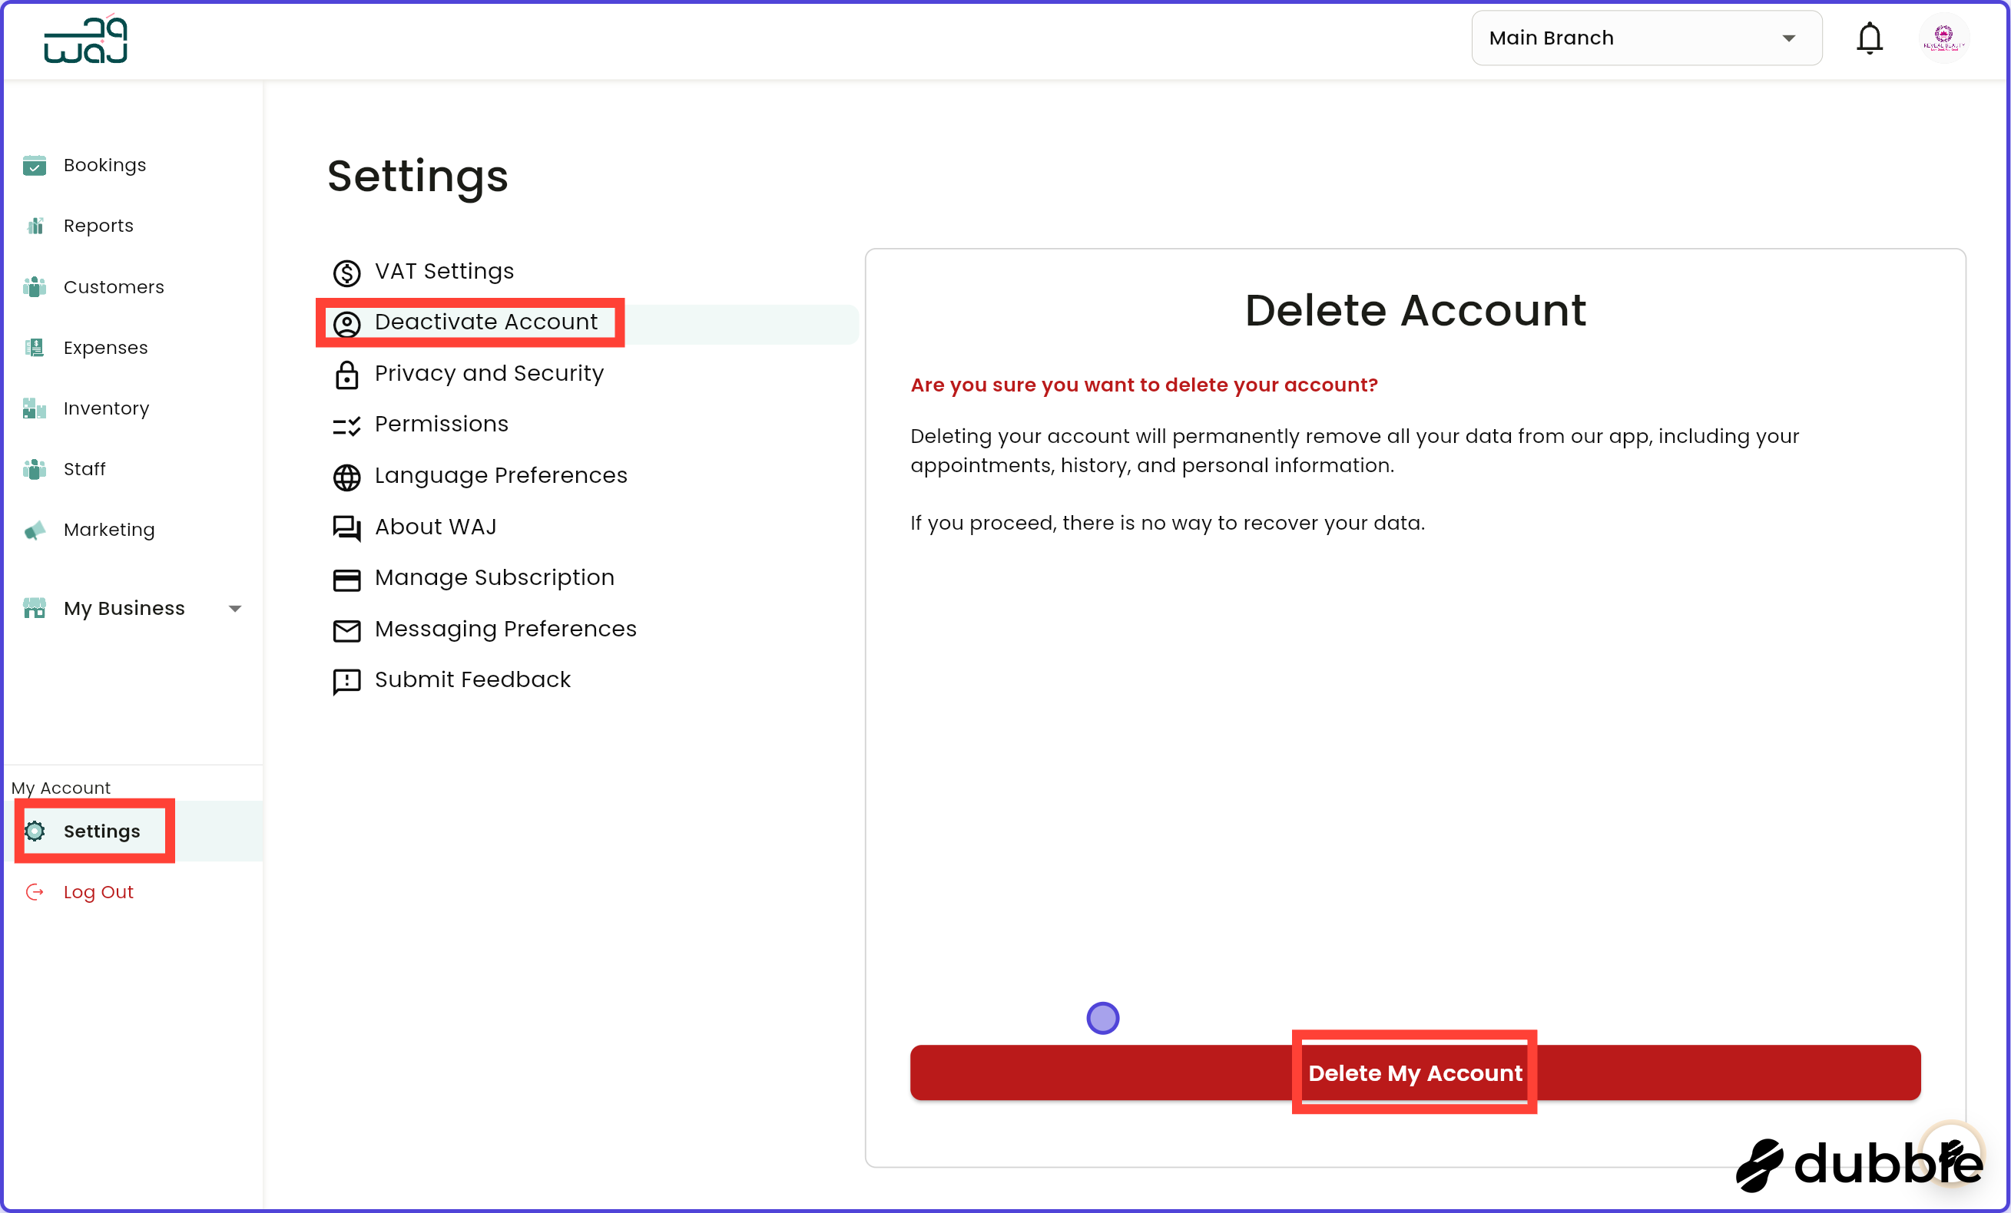Open the Permissions settings entry
Screen dimensions: 2011x1213
tap(441, 423)
